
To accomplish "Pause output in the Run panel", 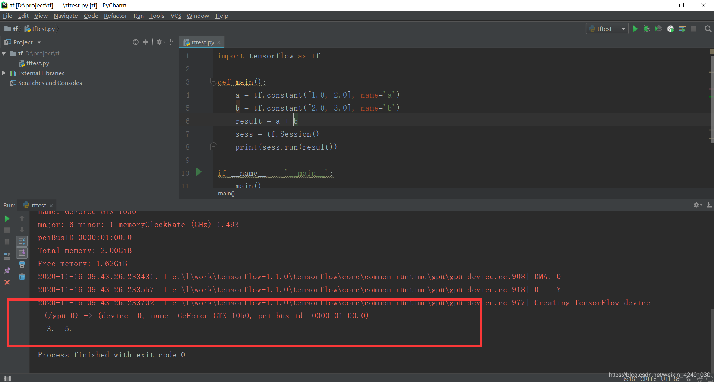I will (x=7, y=242).
